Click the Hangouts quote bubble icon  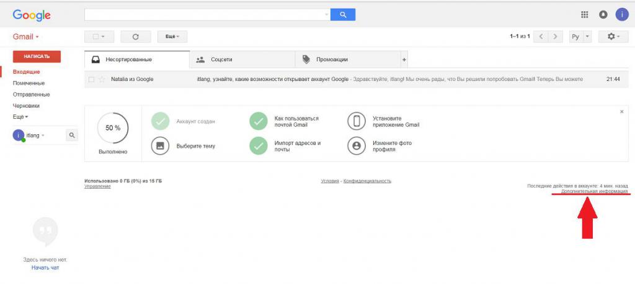(45, 231)
